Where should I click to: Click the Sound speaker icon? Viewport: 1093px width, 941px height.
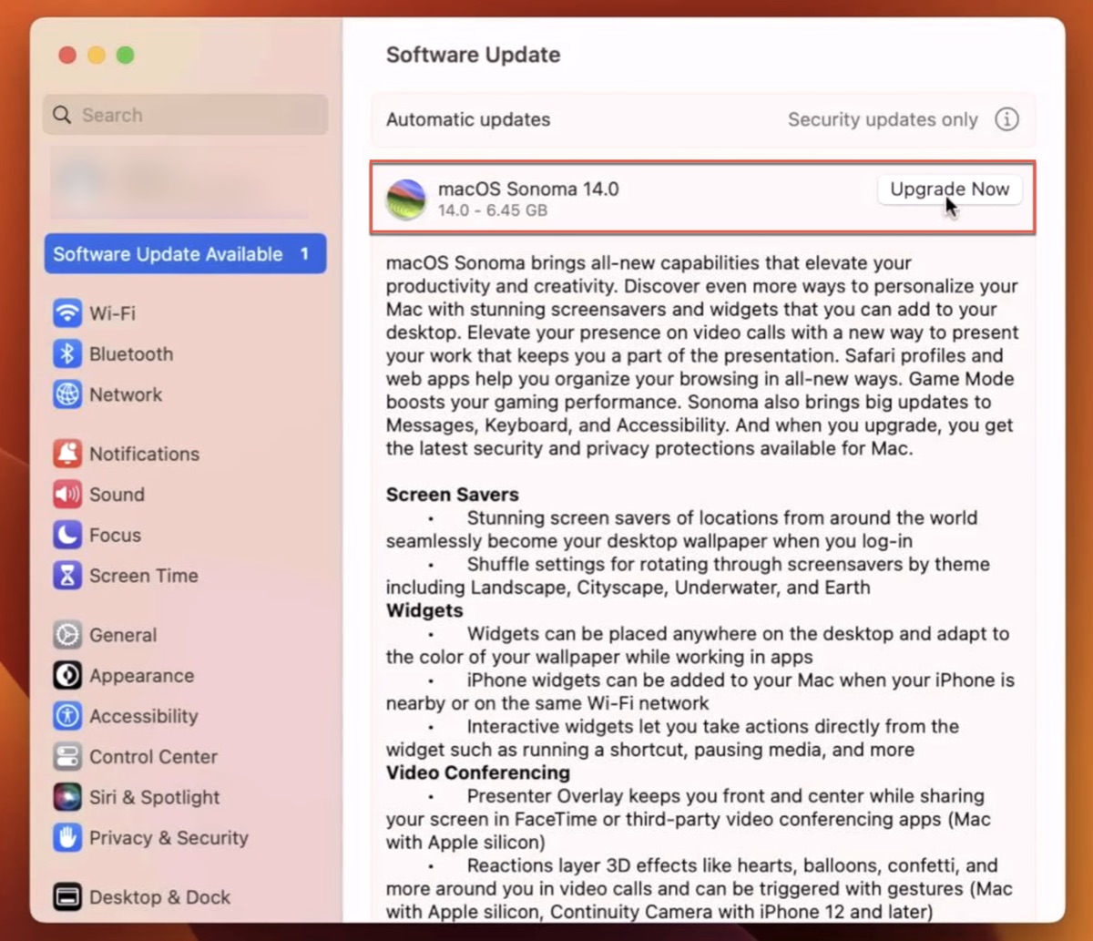[x=67, y=495]
